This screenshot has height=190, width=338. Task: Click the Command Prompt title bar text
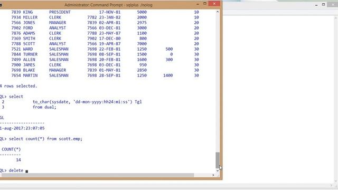pos(108,5)
